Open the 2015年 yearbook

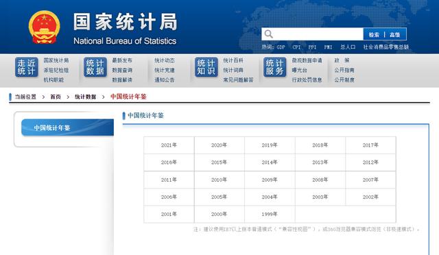click(219, 162)
